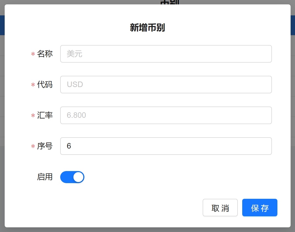Click the blue 保存 button
This screenshot has width=295, height=232.
(260, 208)
